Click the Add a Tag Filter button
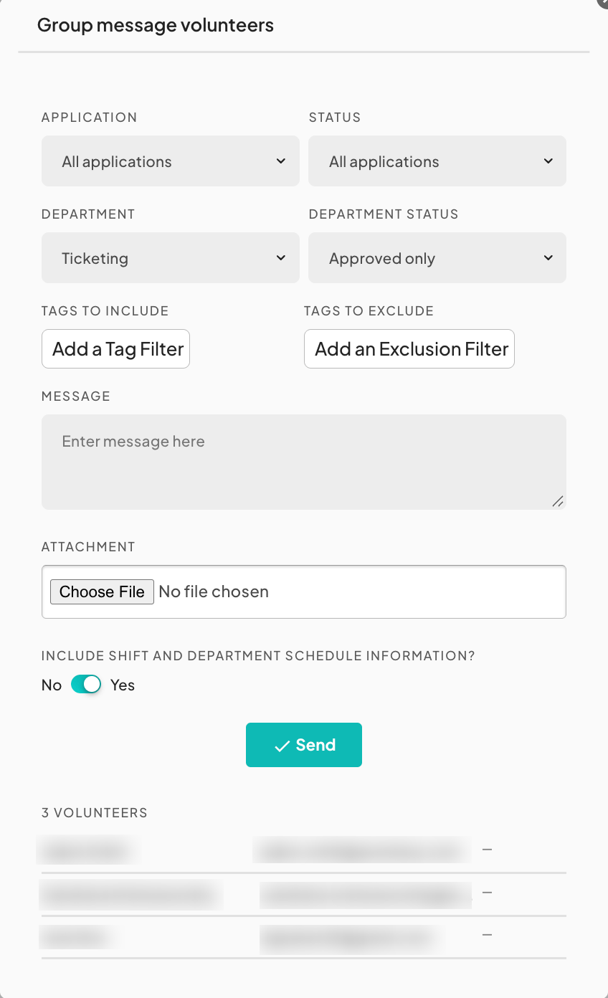The image size is (608, 998). [x=115, y=349]
